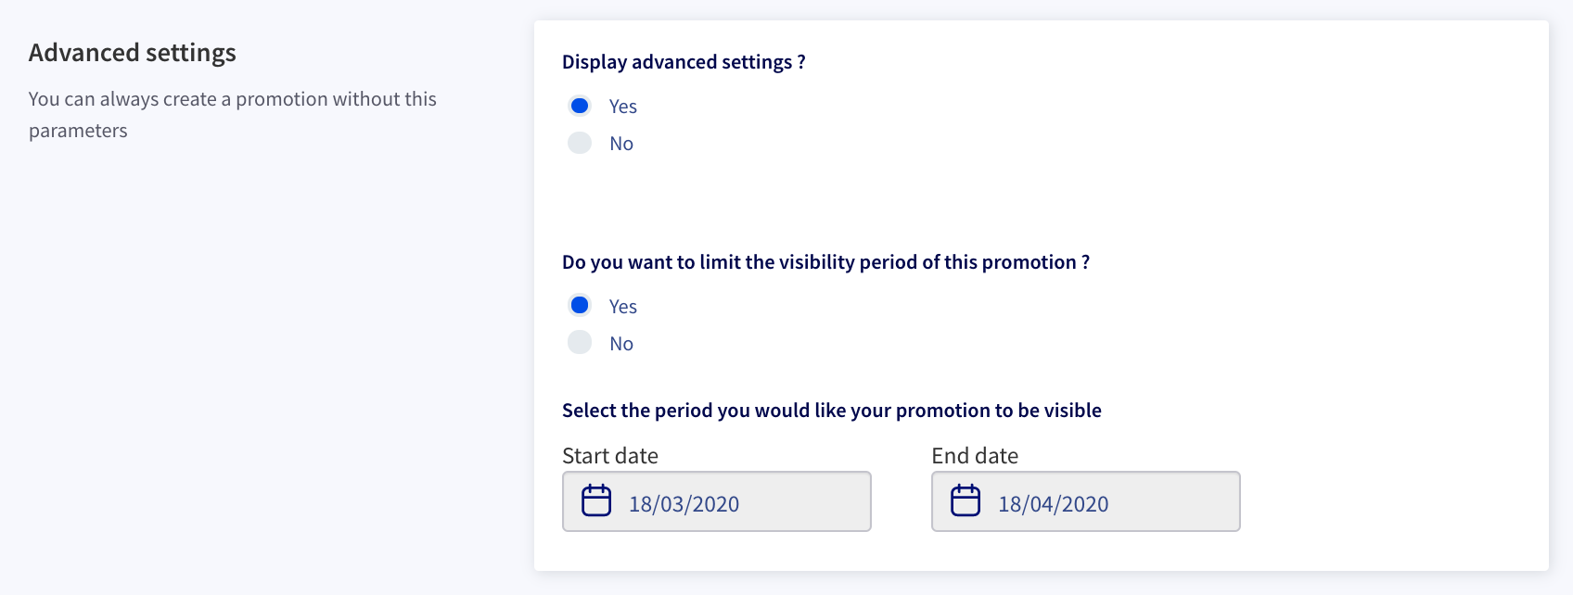The height and width of the screenshot is (595, 1573).
Task: Click the 'limit the visibility period' question text
Action: point(825,262)
